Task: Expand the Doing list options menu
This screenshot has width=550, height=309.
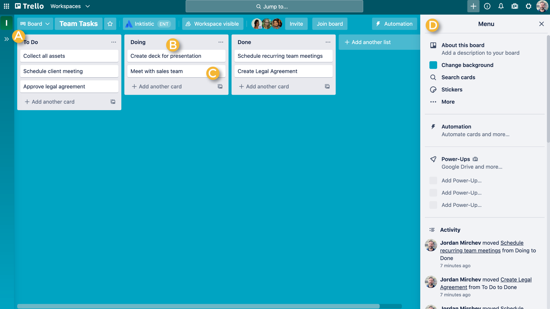Action: coord(221,42)
